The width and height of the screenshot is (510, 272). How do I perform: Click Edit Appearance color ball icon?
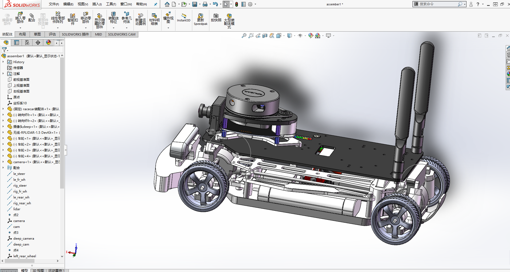[x=311, y=36]
